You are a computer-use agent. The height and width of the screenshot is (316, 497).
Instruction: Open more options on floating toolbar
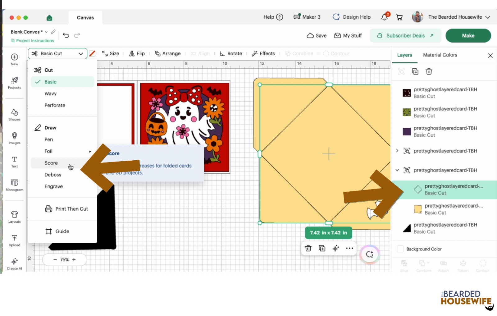[349, 248]
